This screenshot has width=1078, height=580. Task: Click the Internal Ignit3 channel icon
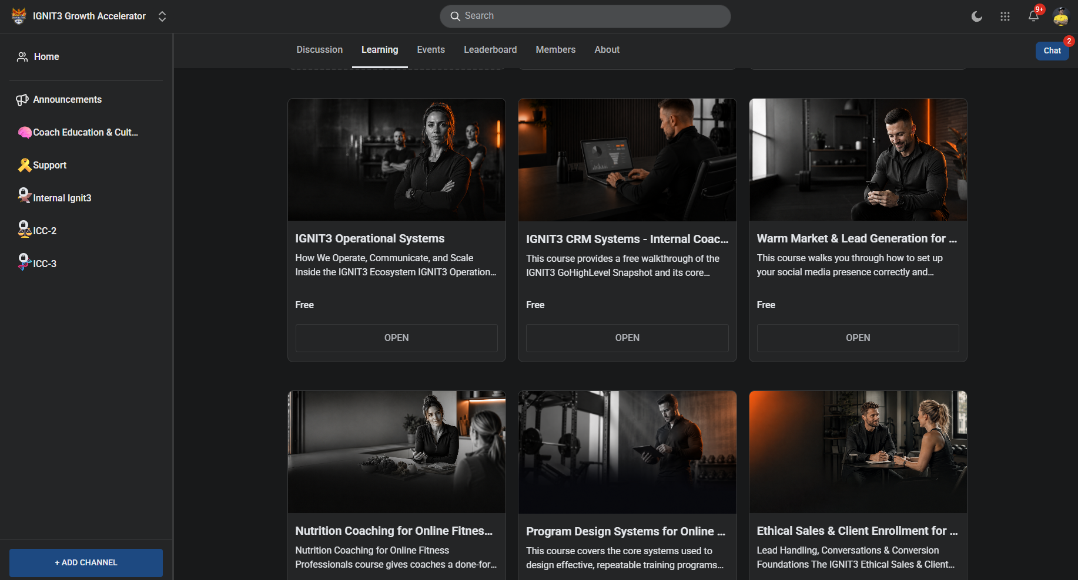[x=25, y=195]
